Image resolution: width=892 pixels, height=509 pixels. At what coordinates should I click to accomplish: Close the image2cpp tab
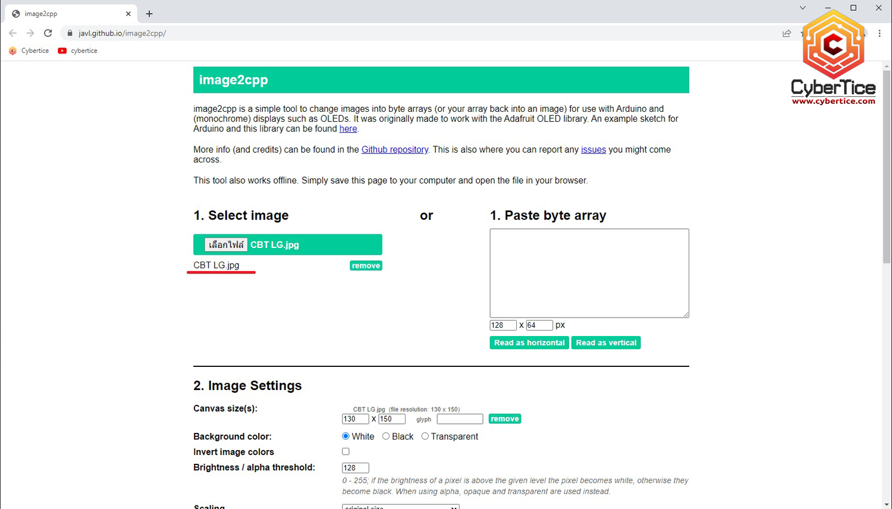(128, 14)
